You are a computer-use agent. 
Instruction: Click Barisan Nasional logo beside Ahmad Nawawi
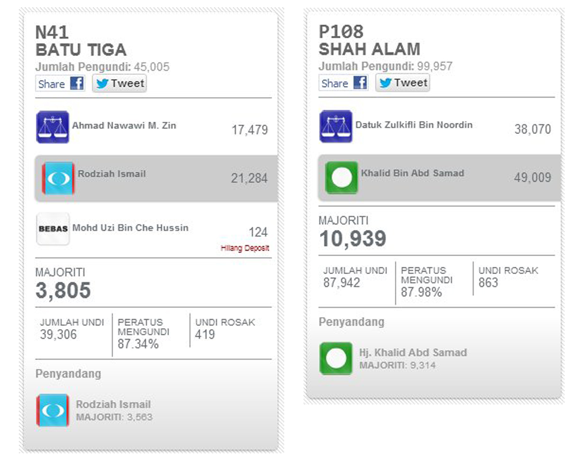(53, 127)
